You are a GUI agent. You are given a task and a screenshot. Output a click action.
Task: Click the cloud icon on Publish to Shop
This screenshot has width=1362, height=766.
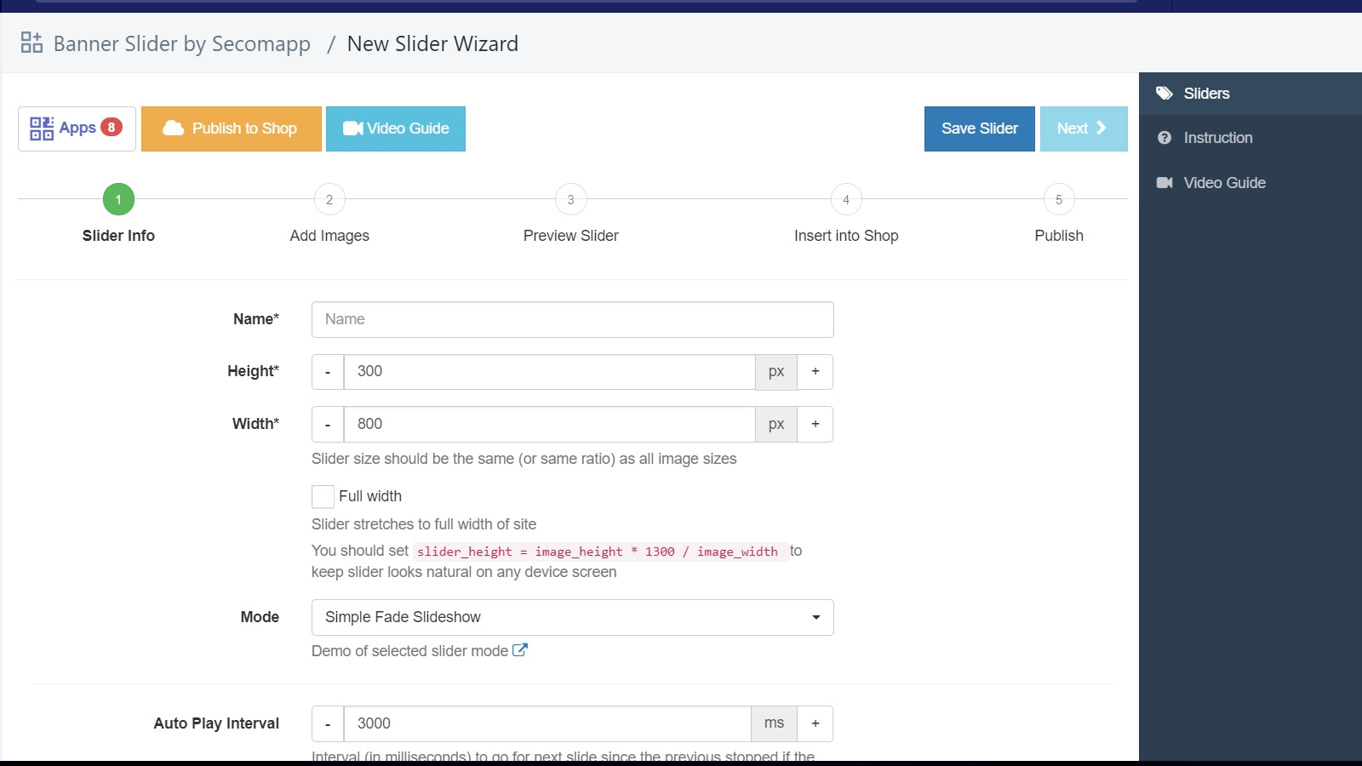click(x=174, y=128)
